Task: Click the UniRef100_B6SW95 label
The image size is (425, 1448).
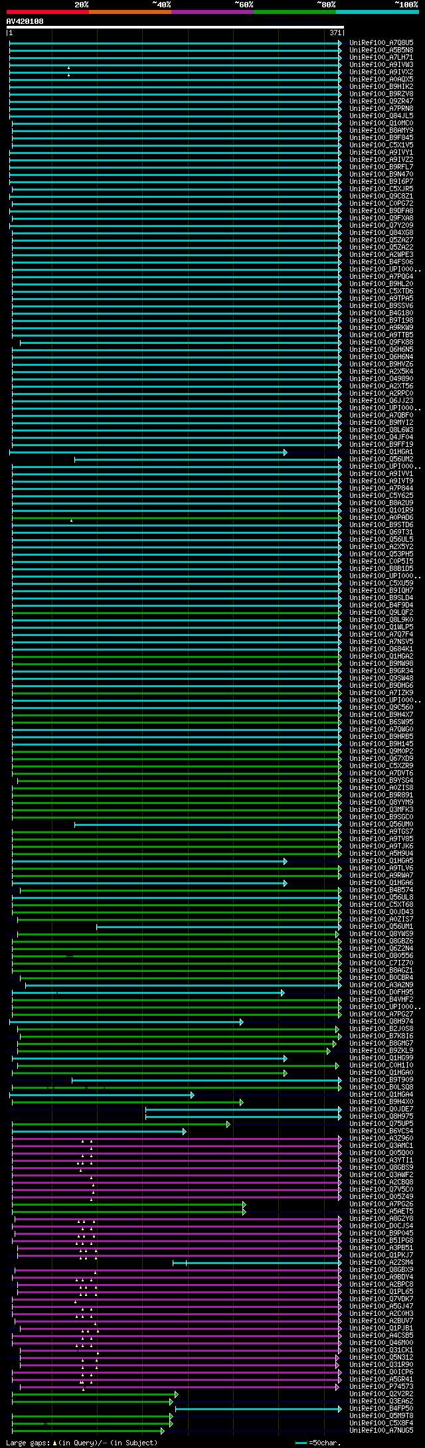Action: pos(381,722)
